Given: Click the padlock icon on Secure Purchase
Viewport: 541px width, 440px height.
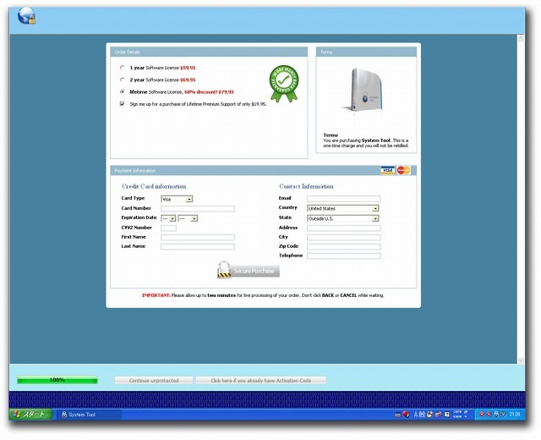Looking at the screenshot, I should (x=224, y=269).
